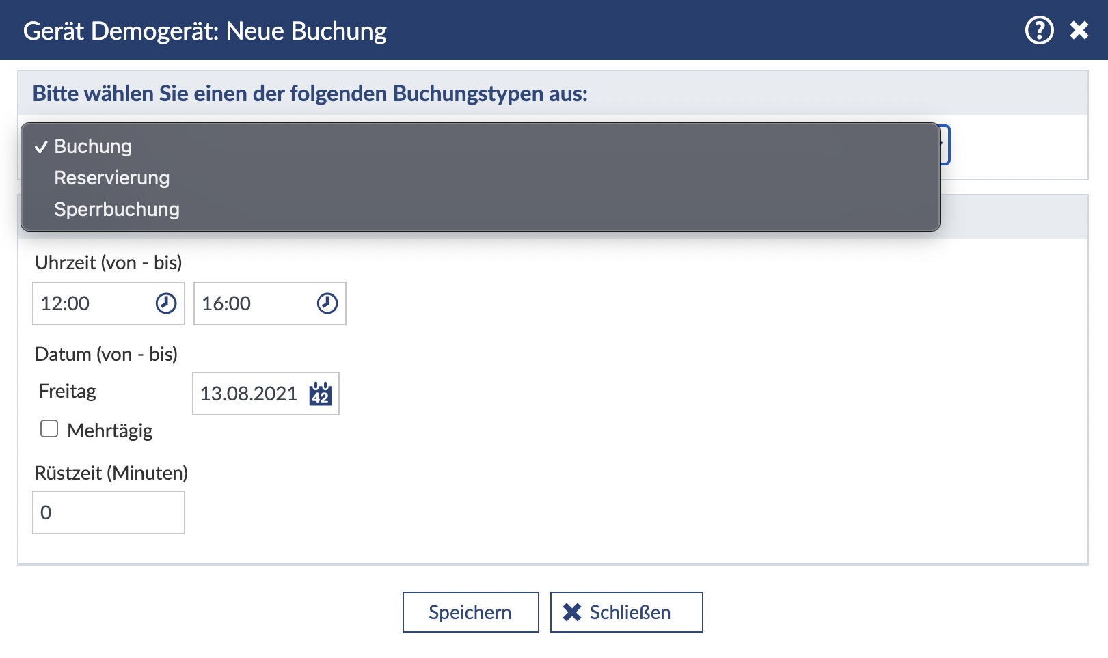Click the dialog title Gerät Demogerät
This screenshot has width=1108, height=658.
tap(205, 31)
